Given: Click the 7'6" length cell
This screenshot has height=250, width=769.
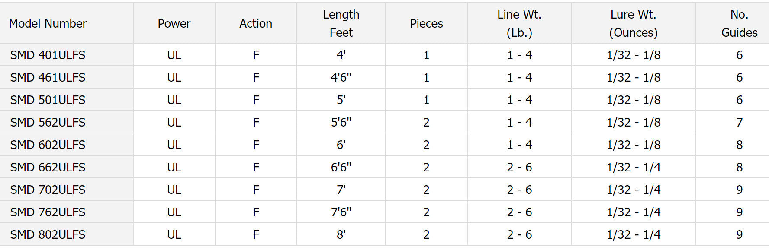Looking at the screenshot, I should [341, 212].
